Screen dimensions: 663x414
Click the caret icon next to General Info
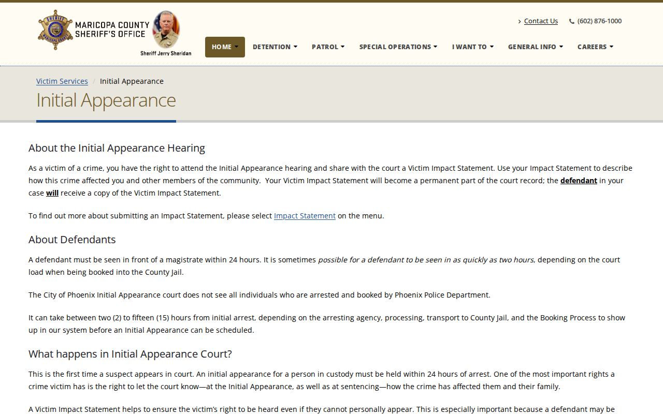click(560, 47)
